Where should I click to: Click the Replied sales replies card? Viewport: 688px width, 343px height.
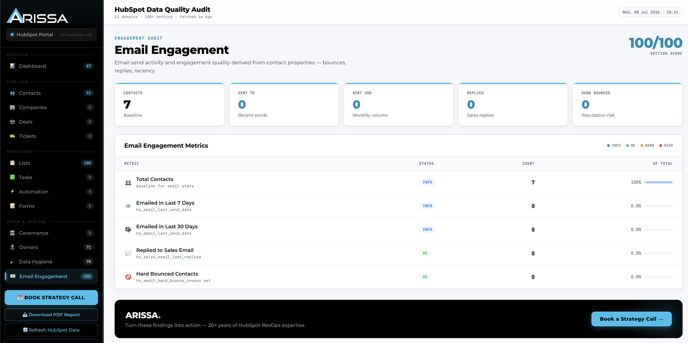513,104
